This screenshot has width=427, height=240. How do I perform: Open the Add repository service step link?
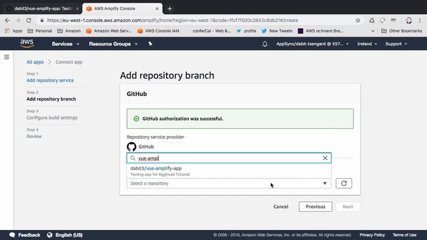pyautogui.click(x=50, y=80)
